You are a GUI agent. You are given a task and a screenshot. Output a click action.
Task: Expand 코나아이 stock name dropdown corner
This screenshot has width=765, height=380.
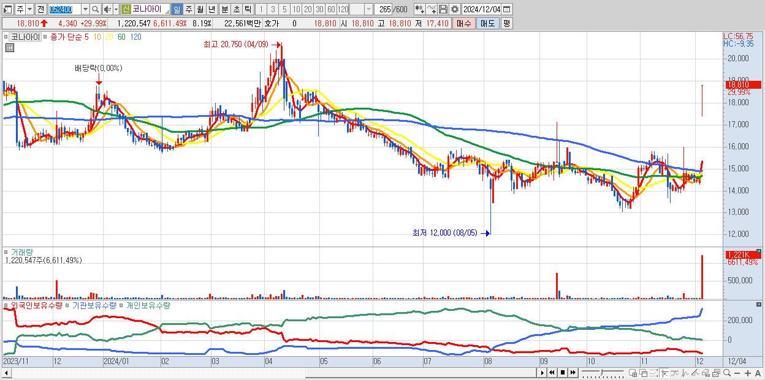[166, 12]
